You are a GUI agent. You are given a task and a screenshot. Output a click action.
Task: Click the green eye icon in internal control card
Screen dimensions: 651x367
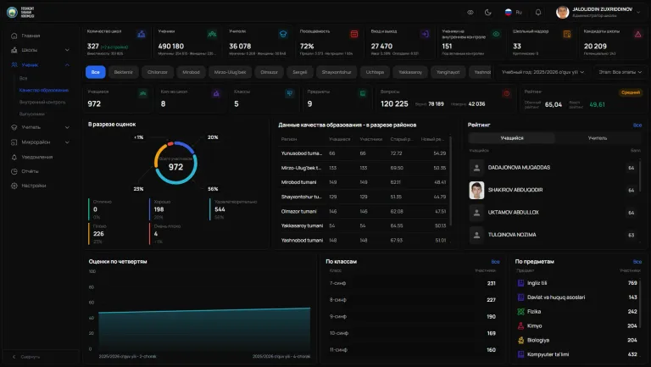[x=496, y=34]
